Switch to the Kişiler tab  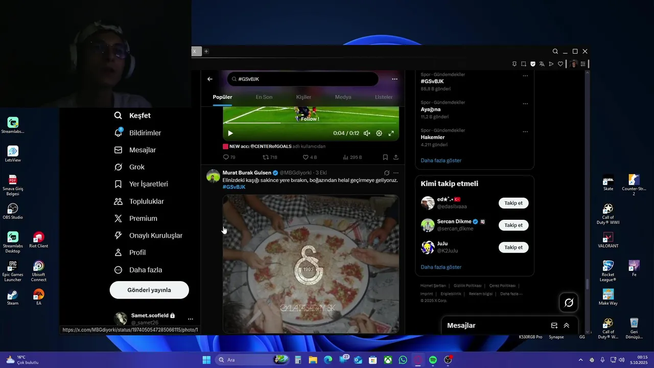tap(303, 97)
